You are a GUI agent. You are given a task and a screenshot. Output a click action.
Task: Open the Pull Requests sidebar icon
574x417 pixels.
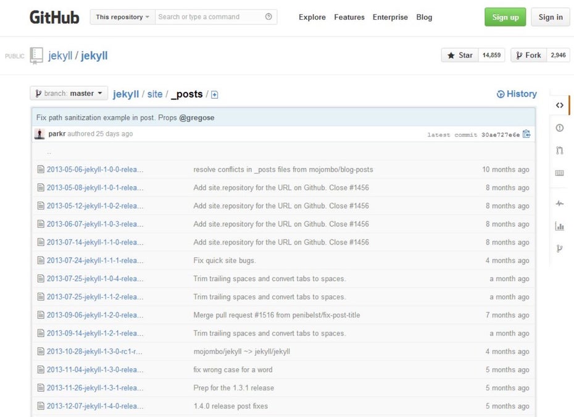pyautogui.click(x=559, y=150)
